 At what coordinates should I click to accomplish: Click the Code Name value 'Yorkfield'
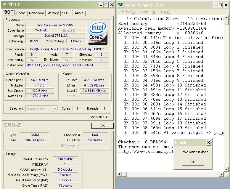(x=41, y=31)
